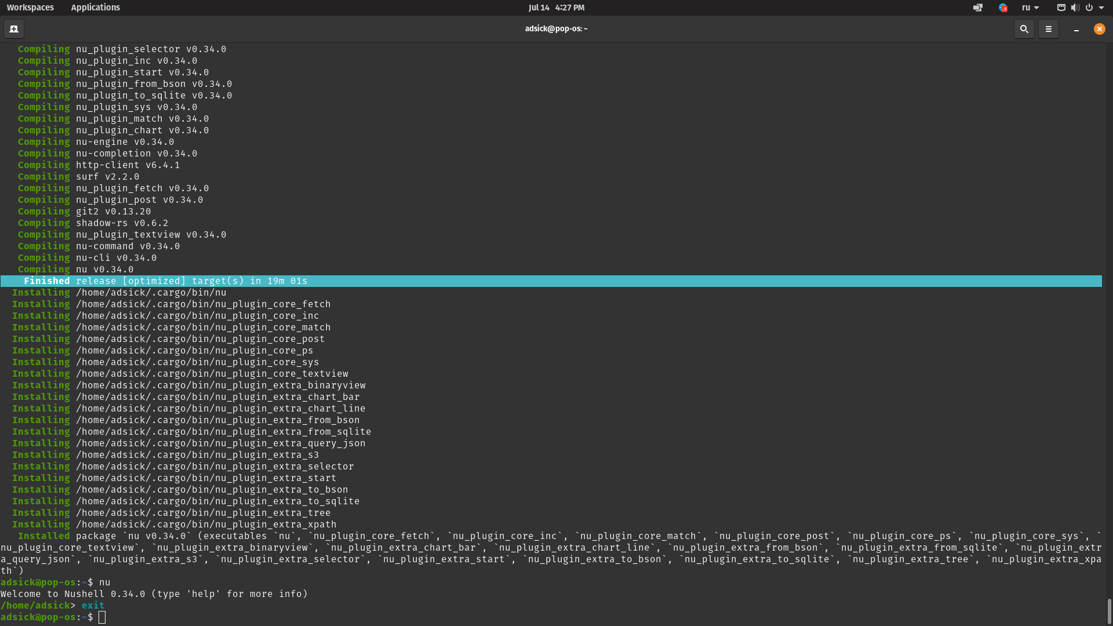
Task: Click 'Compiling nu-cli v0.34.0' line
Action: (x=87, y=258)
